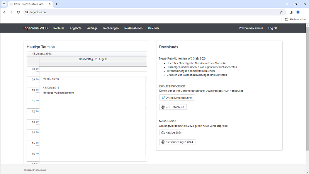The image size is (309, 174).
Task: Open Alle Lesezeichen bookmarks folder
Action: [x=295, y=19]
